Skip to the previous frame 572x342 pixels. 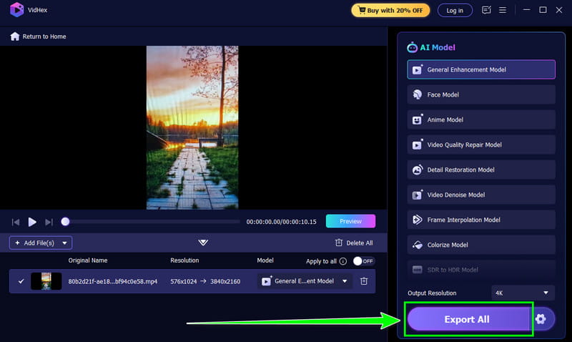pyautogui.click(x=16, y=222)
